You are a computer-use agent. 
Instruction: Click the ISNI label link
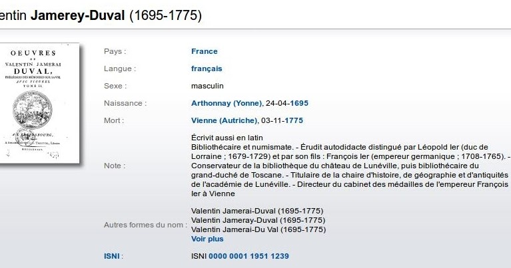pyautogui.click(x=112, y=256)
